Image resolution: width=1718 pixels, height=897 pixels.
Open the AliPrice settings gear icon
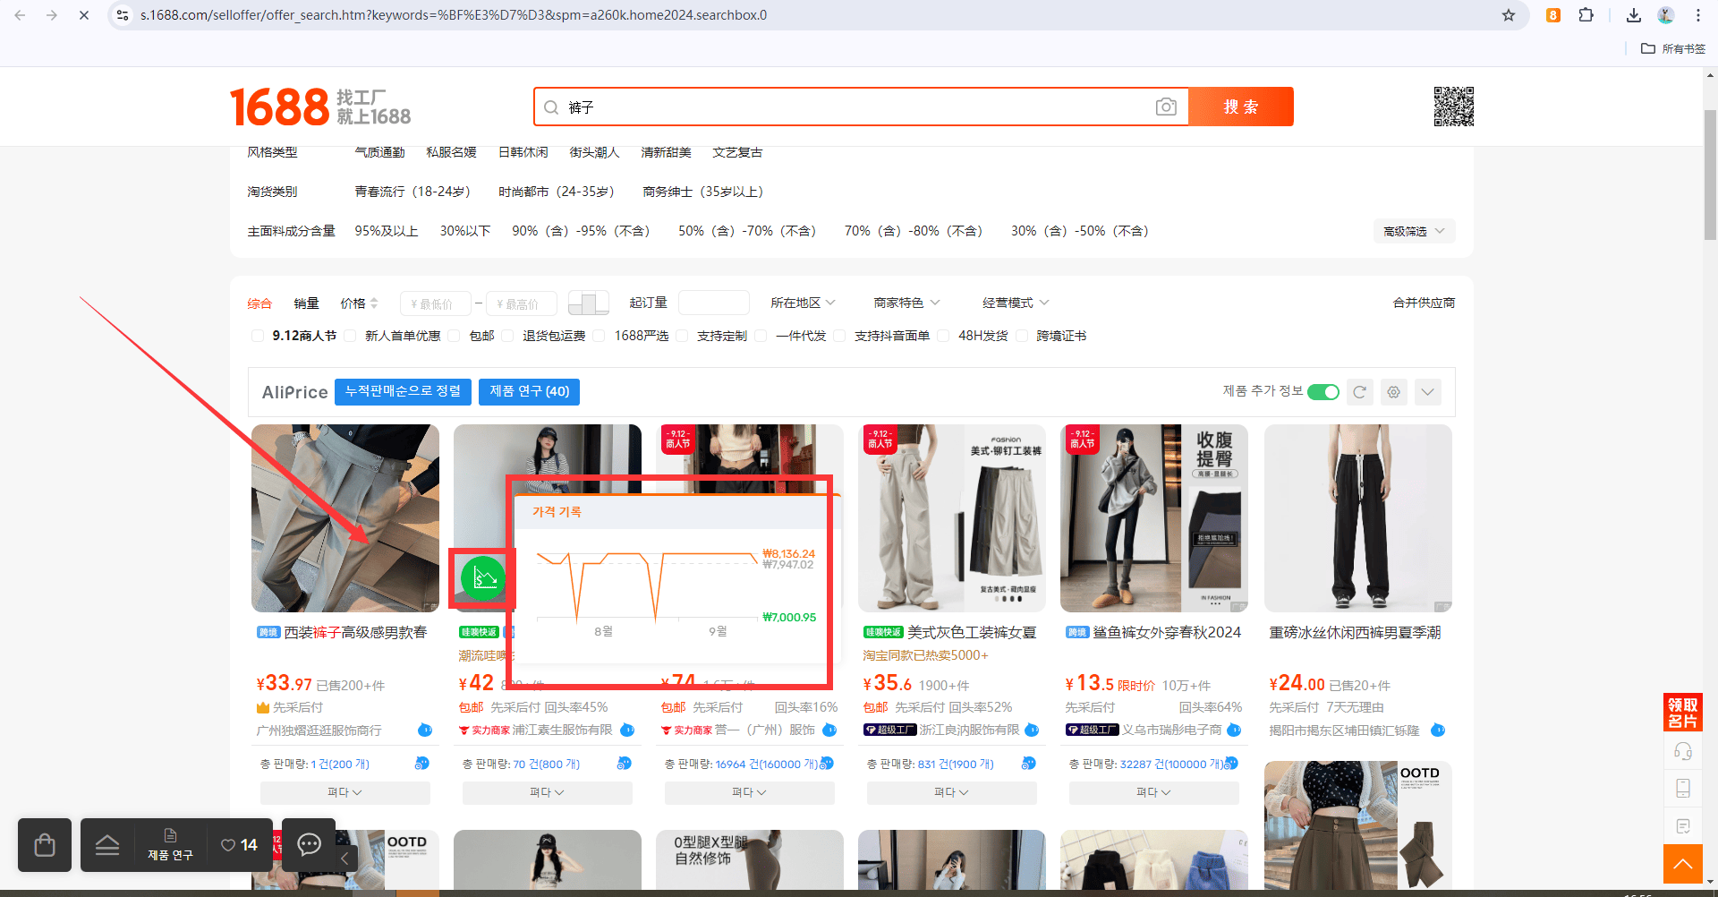click(x=1394, y=392)
